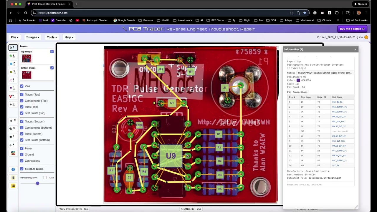The image size is (377, 212).
Task: Enable the Cycle checkbox
Action: (45, 178)
